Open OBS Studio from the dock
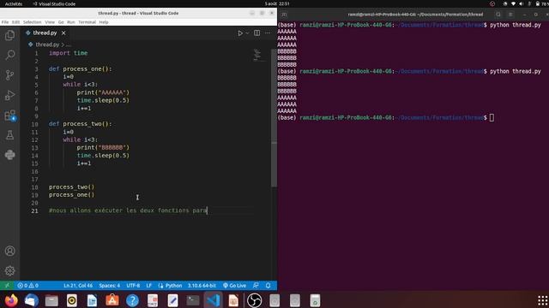Screen dimensions: 549x308 point(254,300)
